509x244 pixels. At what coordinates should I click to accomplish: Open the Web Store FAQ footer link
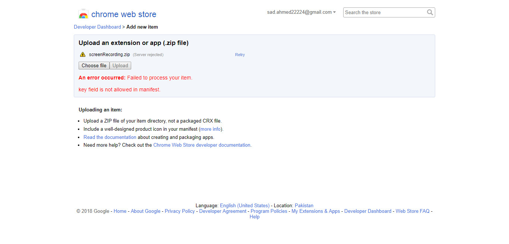pyautogui.click(x=412, y=211)
